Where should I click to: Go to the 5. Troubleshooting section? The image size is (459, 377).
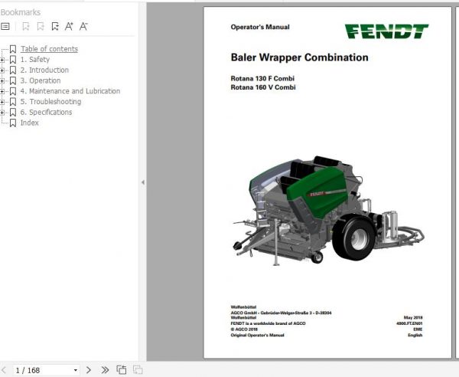coord(50,102)
